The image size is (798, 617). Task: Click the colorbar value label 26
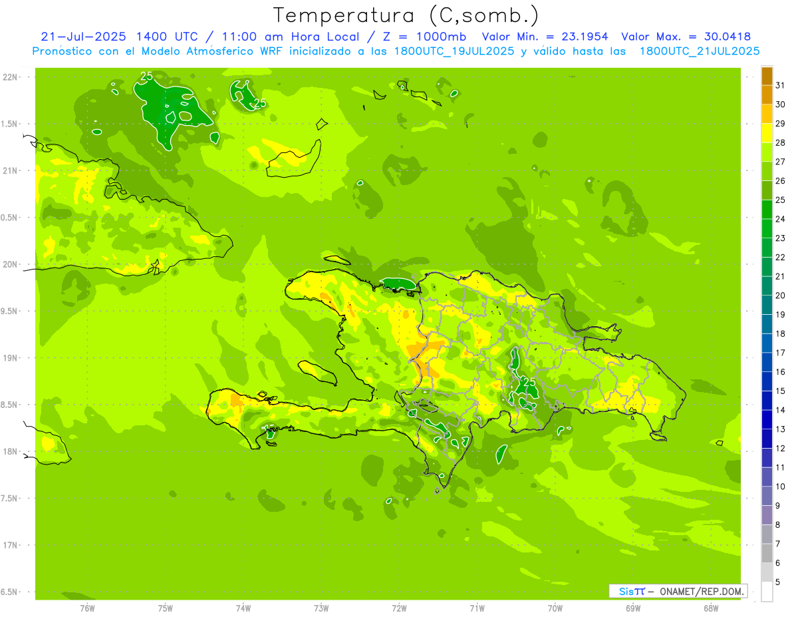pyautogui.click(x=780, y=181)
